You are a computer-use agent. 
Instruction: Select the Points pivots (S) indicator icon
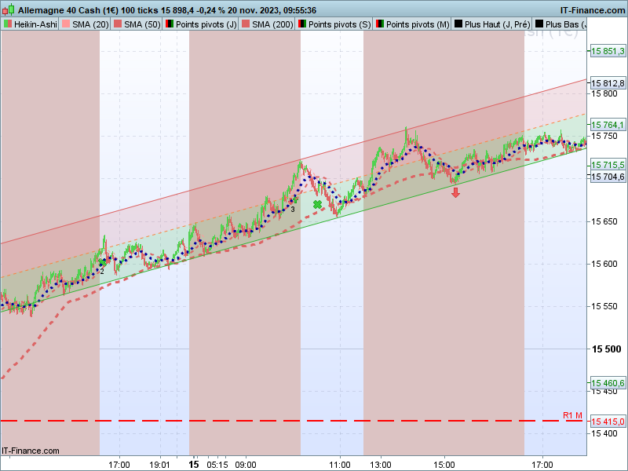coord(302,24)
